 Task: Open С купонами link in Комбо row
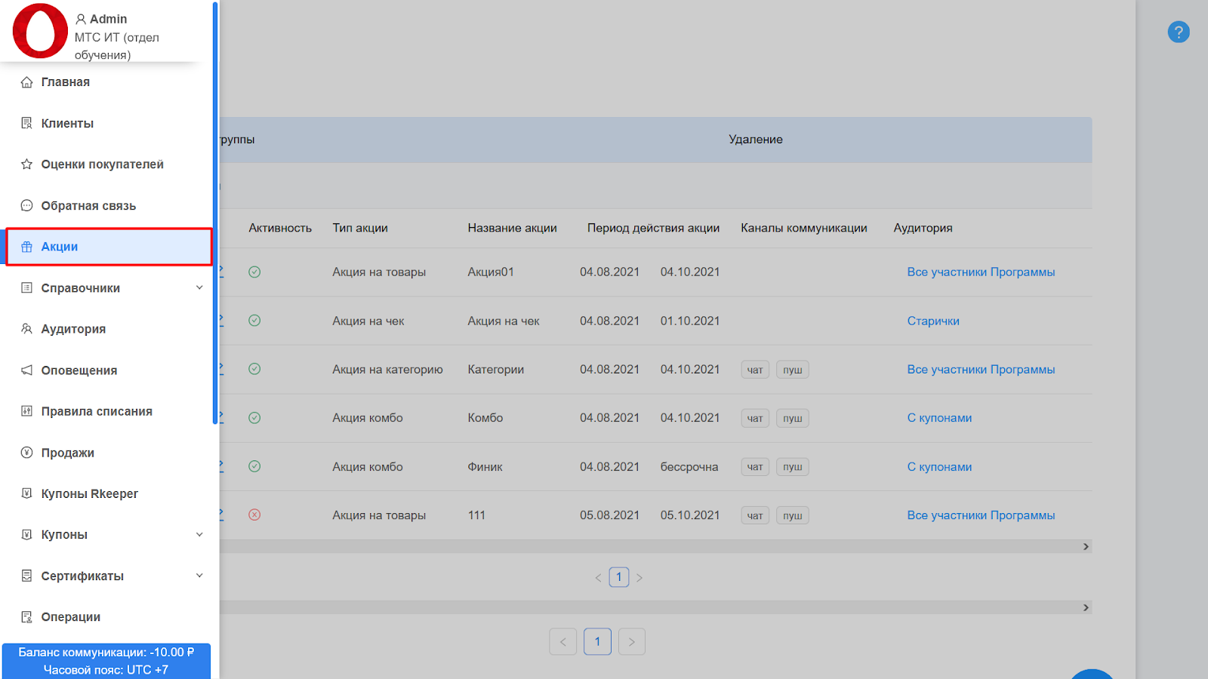pos(939,418)
